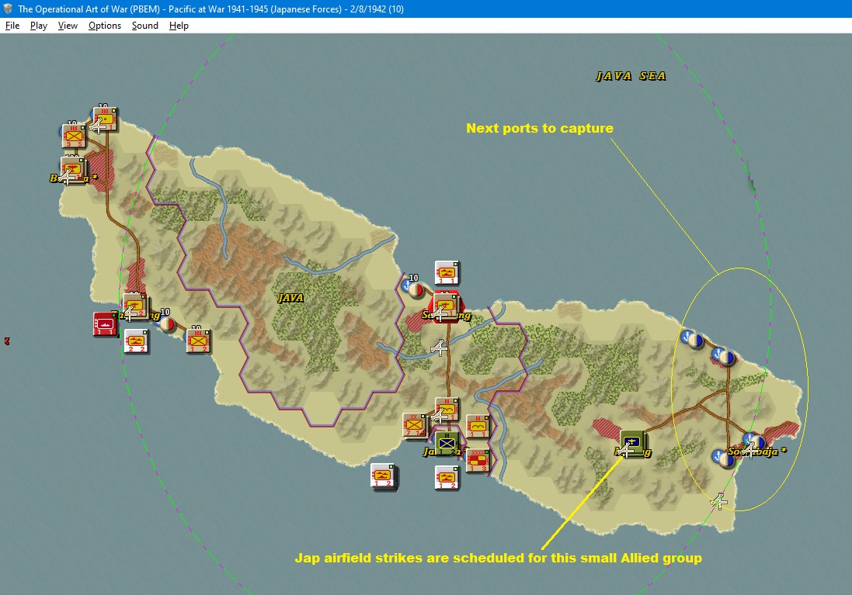Select the red naval unit counter marked 1 1
852x595 pixels.
point(106,324)
